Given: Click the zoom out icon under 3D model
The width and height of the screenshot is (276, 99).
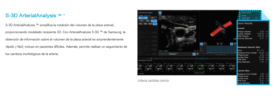Looking at the screenshot, I should tap(221, 44).
